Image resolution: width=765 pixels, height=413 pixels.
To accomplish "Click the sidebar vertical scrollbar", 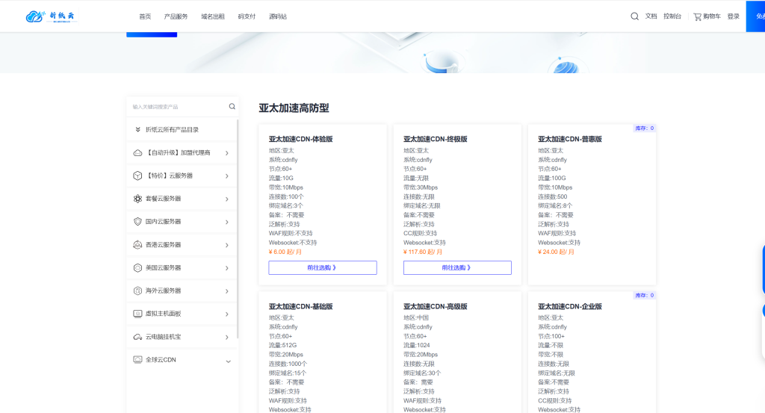I will click(238, 229).
